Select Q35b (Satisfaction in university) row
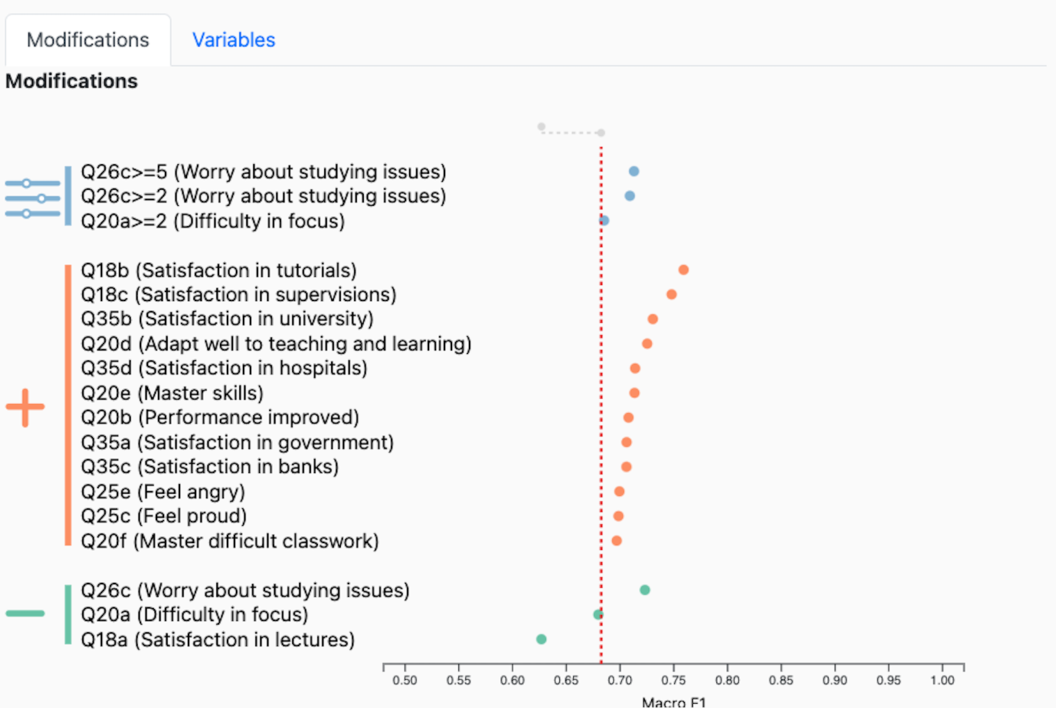This screenshot has height=708, width=1056. point(227,319)
